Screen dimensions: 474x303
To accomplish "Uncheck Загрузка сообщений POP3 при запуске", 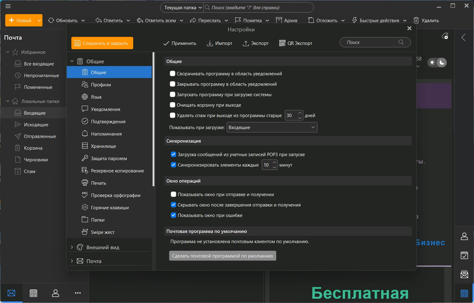I will tap(173, 155).
